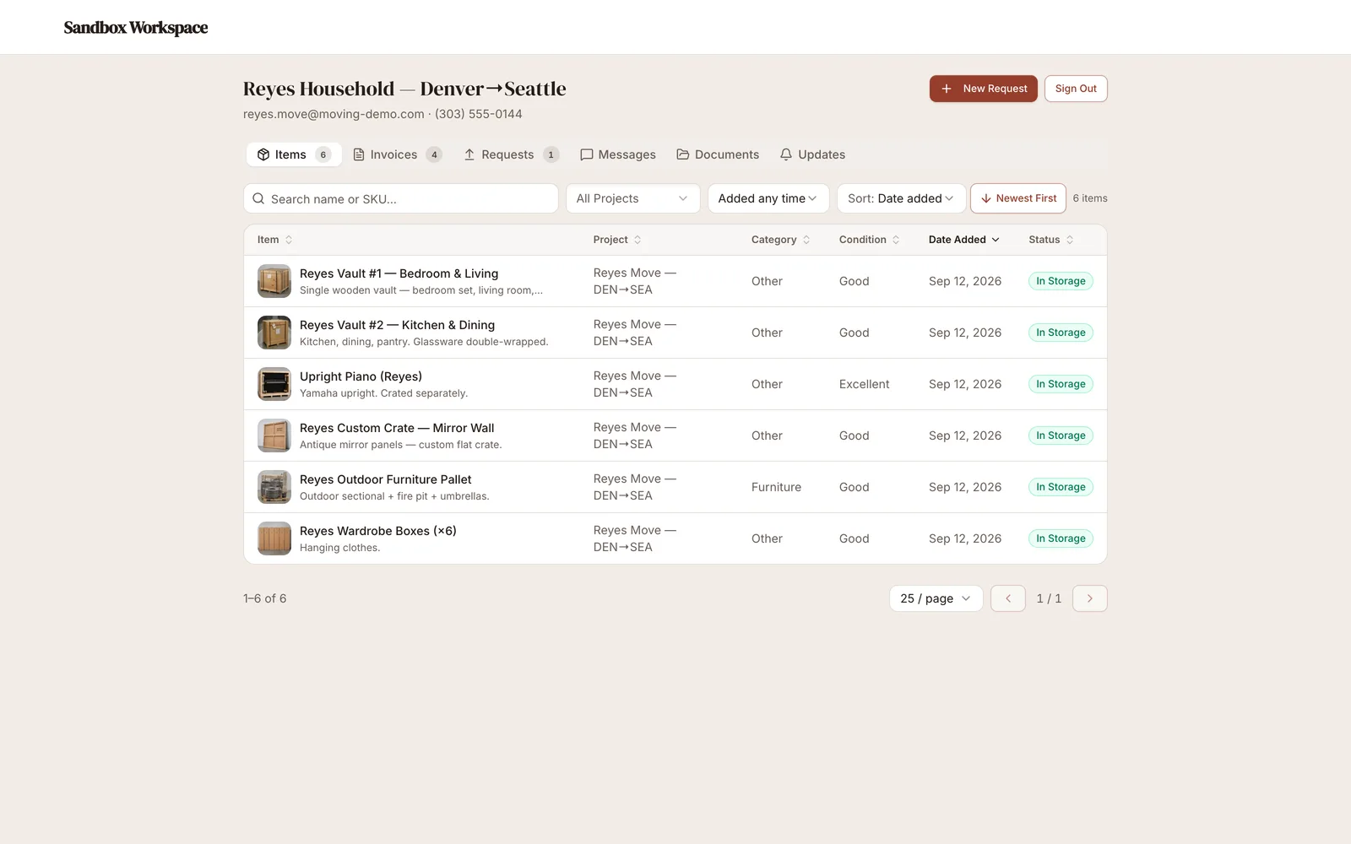The width and height of the screenshot is (1351, 844).
Task: Sort by the Condition column header
Action: 870,240
